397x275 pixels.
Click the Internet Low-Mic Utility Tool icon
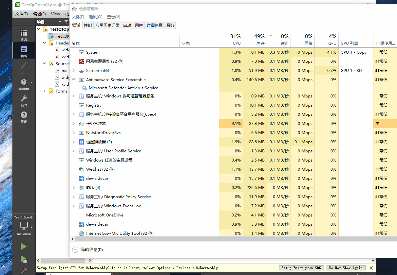[x=82, y=233]
